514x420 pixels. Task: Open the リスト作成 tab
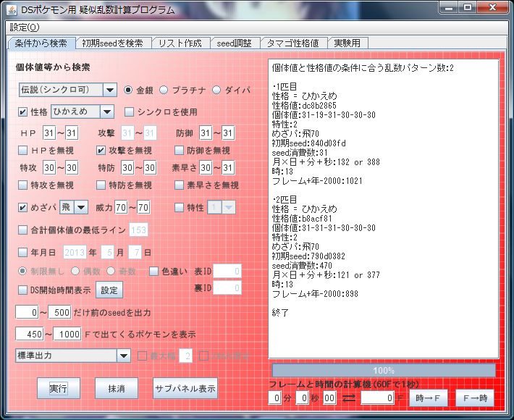point(180,43)
